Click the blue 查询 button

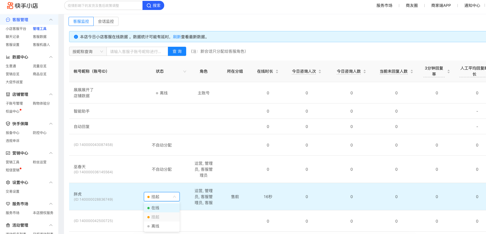tap(177, 51)
